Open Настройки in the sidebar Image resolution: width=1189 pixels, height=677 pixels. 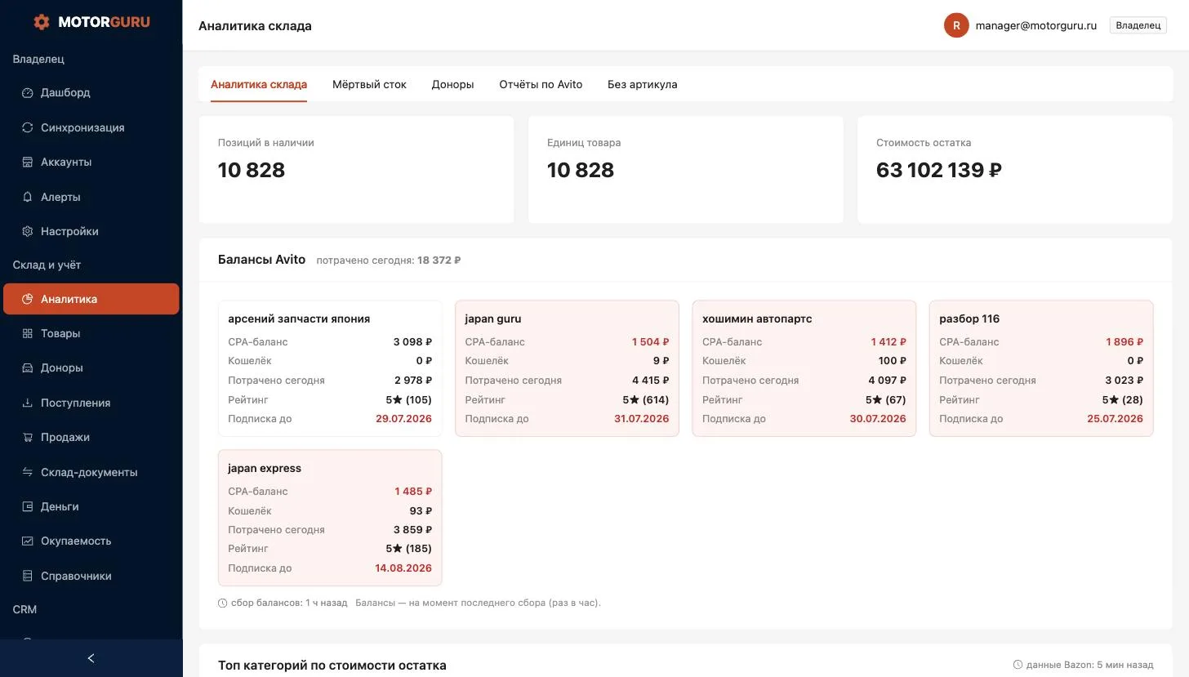click(x=91, y=231)
